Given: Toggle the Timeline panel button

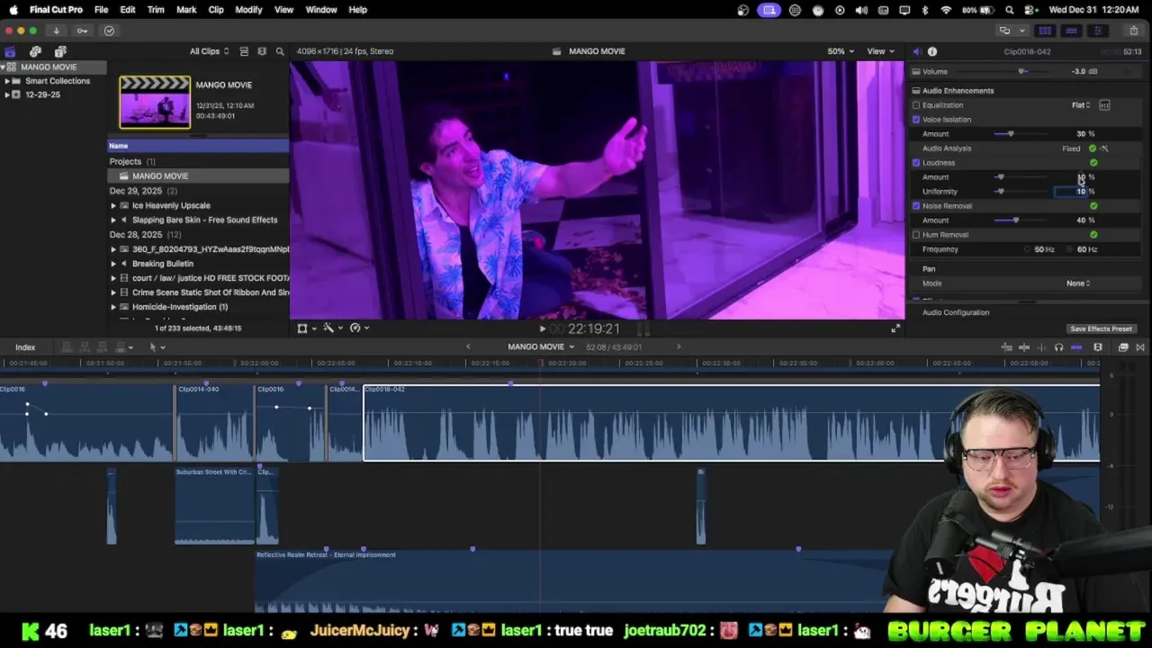Looking at the screenshot, I should tap(1071, 31).
